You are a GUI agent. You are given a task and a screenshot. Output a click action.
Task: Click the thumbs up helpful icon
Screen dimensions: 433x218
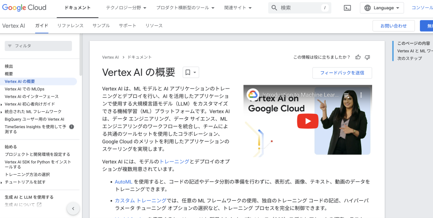tap(358, 57)
